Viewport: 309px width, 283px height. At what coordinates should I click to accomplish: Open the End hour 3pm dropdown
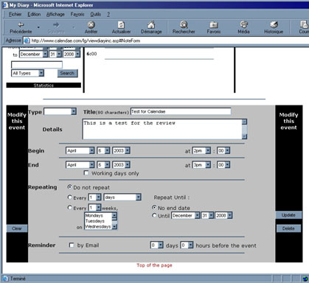[201, 165]
